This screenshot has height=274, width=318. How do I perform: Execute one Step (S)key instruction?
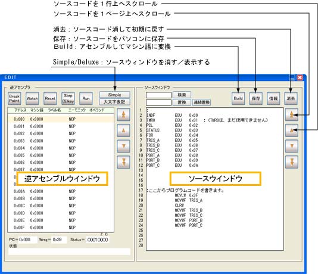[68, 98]
